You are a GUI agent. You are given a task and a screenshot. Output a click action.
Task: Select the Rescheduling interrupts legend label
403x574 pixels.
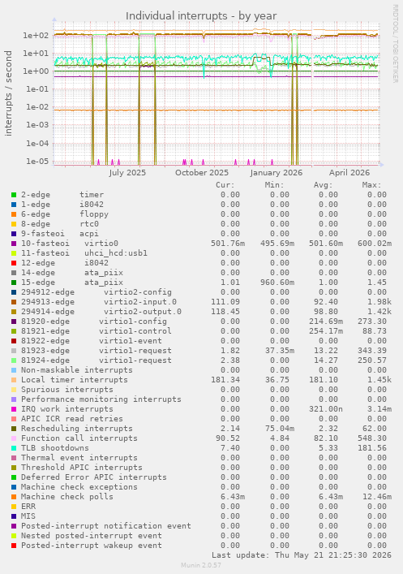77,429
